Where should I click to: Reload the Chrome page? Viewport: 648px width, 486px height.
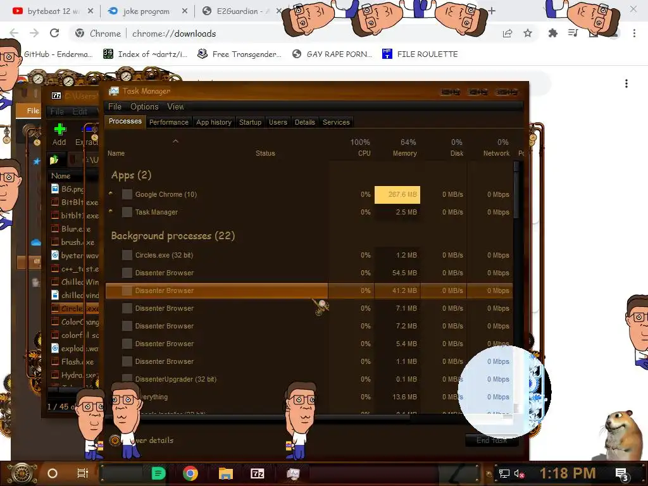coord(54,33)
